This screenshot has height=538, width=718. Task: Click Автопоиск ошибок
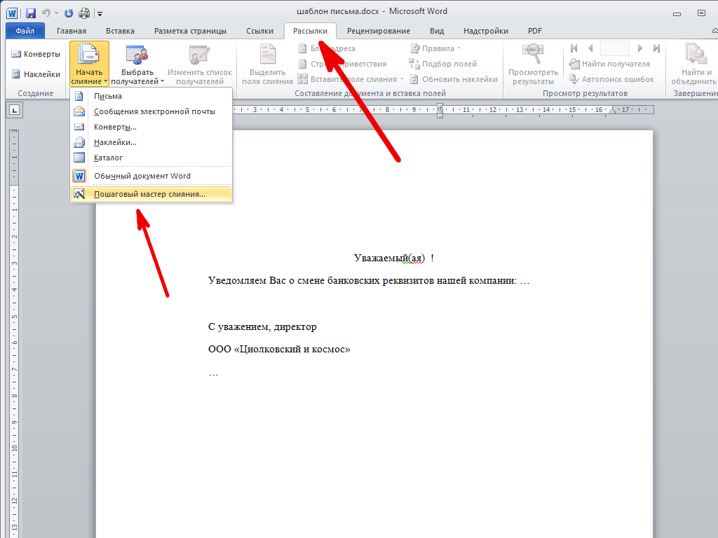pyautogui.click(x=611, y=79)
